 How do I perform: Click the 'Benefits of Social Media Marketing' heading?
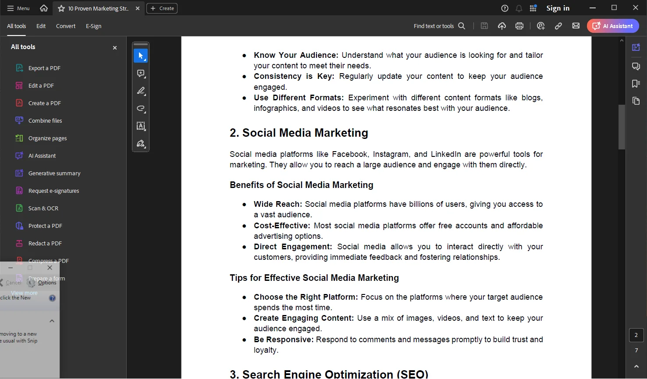click(302, 185)
